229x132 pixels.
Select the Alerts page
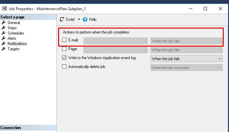tap(12, 38)
